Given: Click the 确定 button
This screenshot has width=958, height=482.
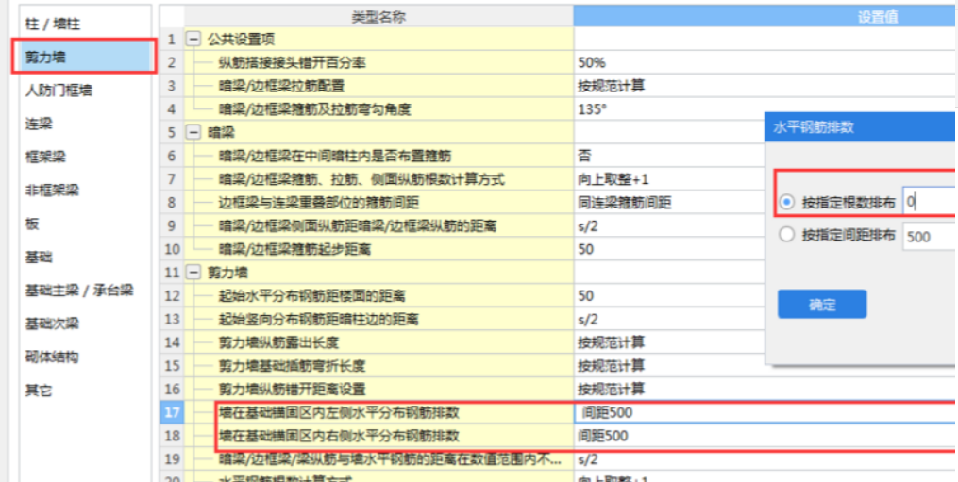Looking at the screenshot, I should pyautogui.click(x=821, y=305).
